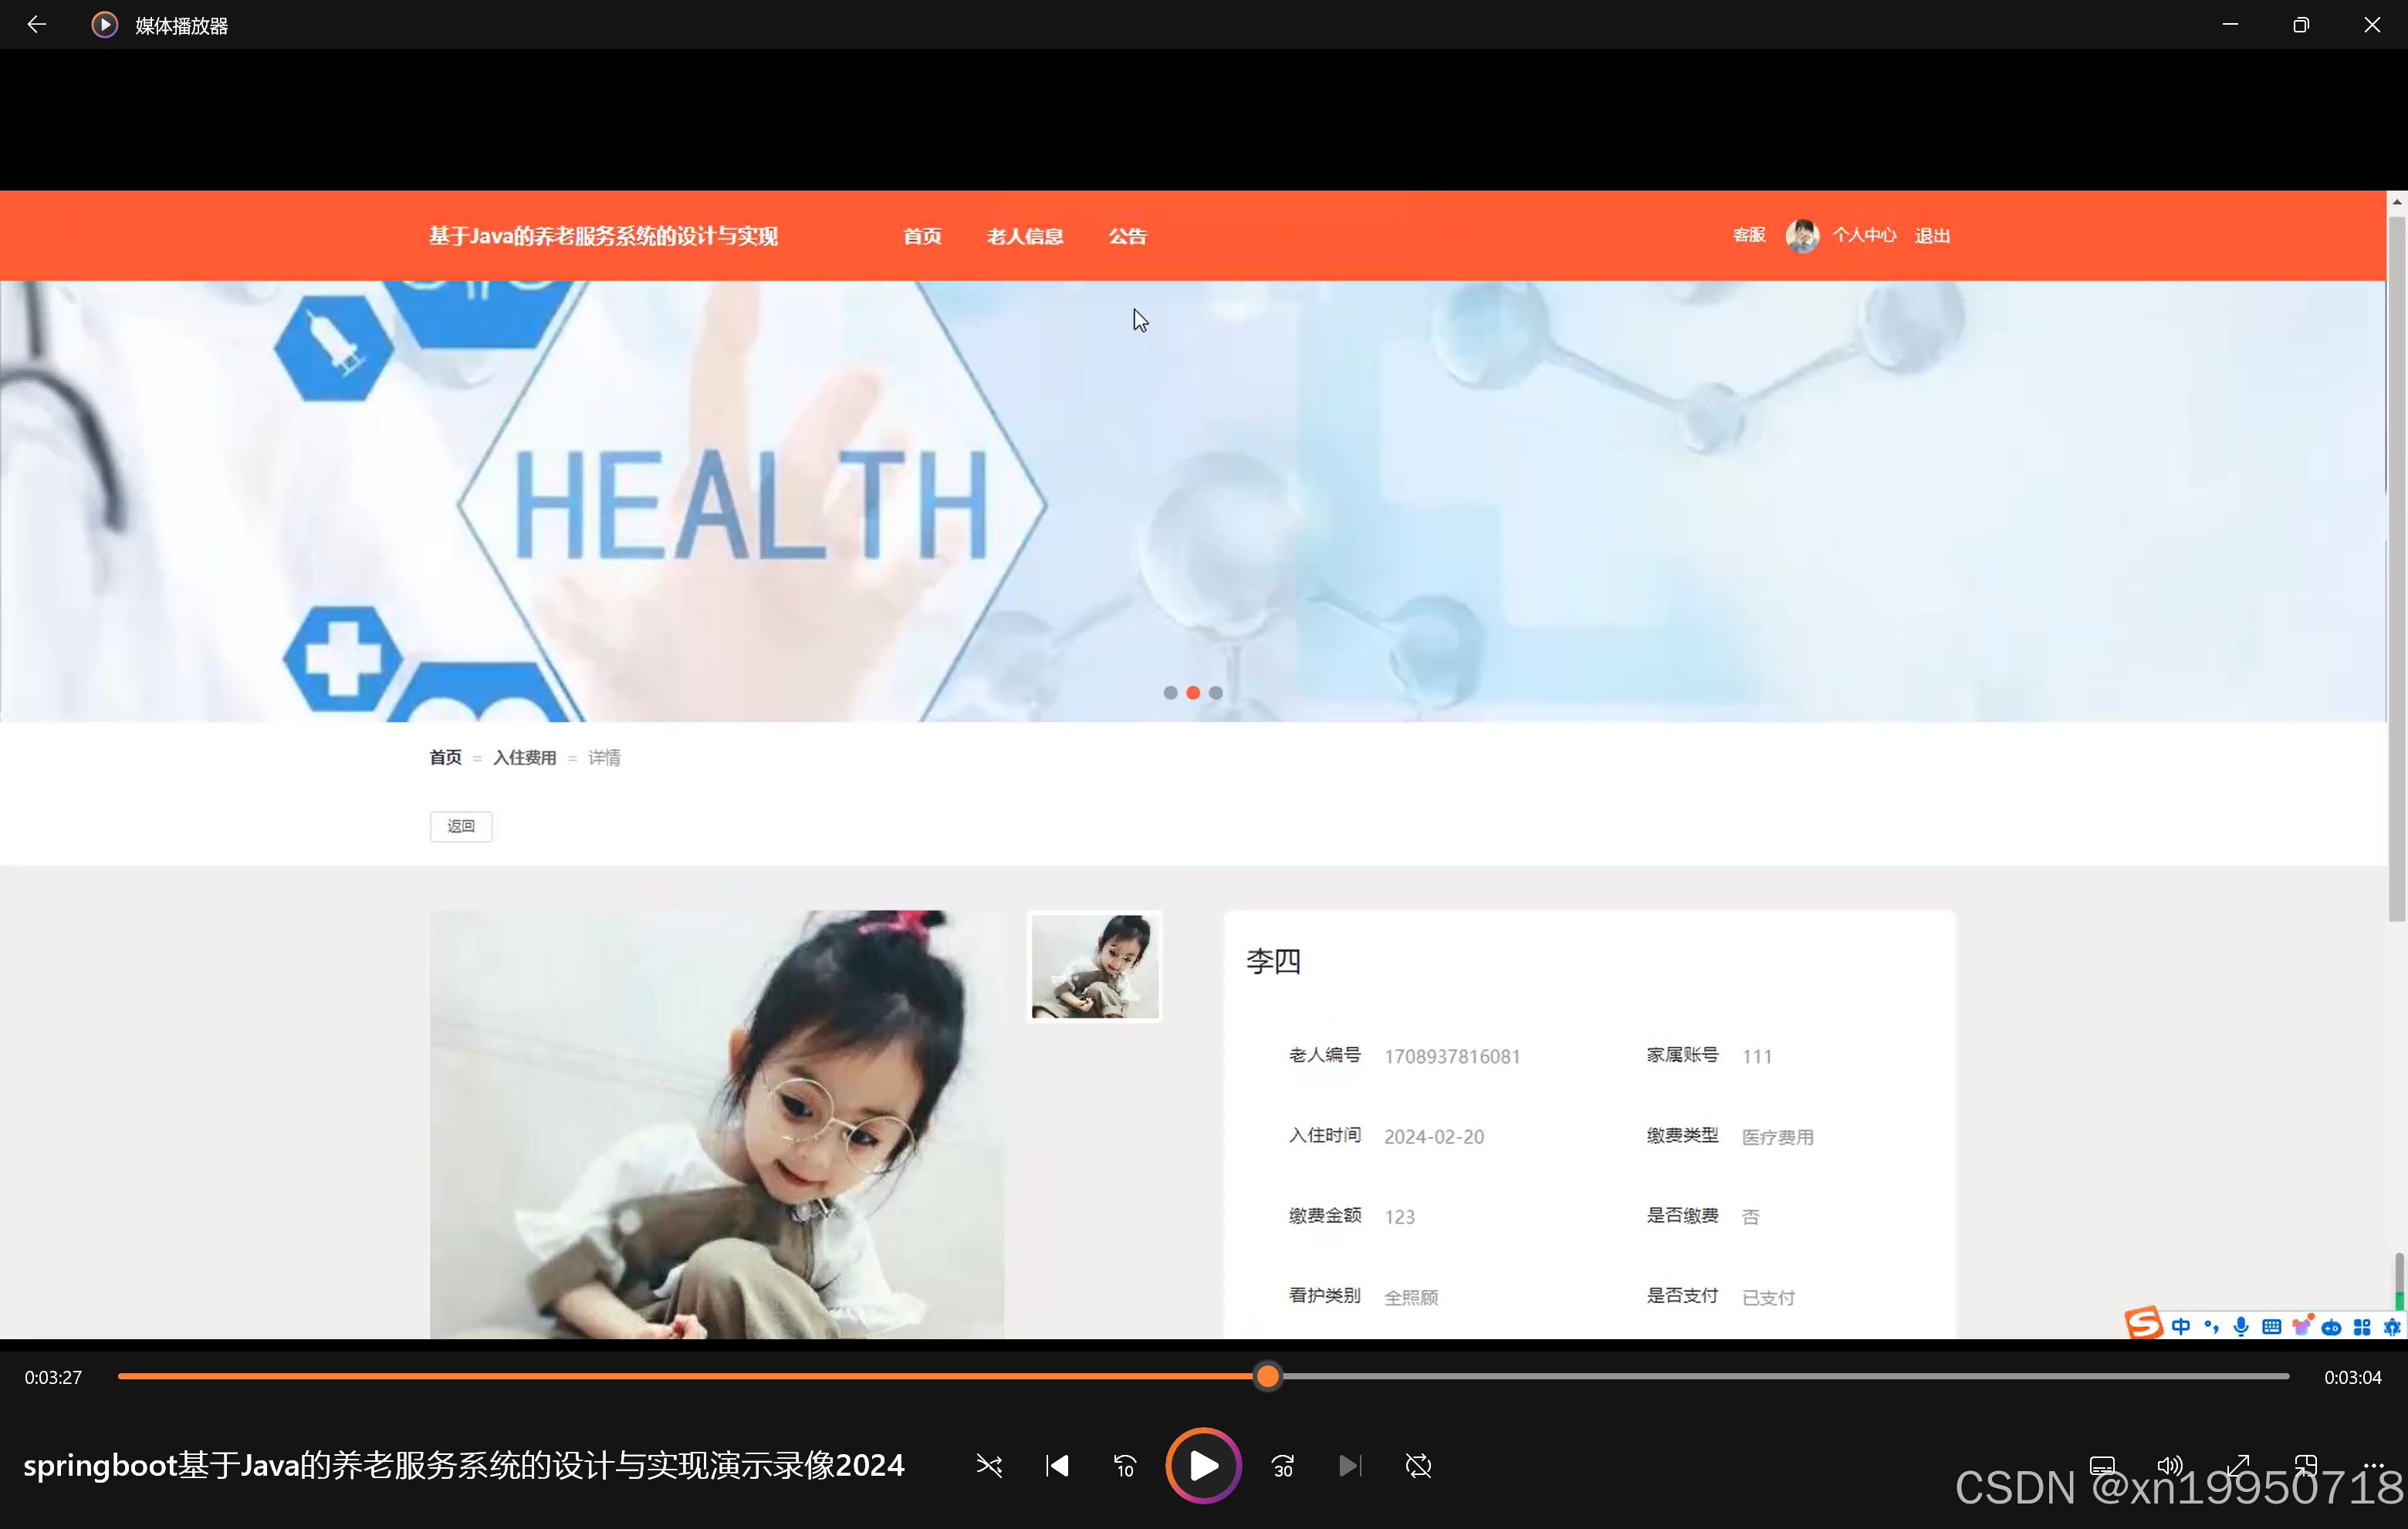Click the 返回 button
Screen dimensions: 2408x1529
[461, 826]
